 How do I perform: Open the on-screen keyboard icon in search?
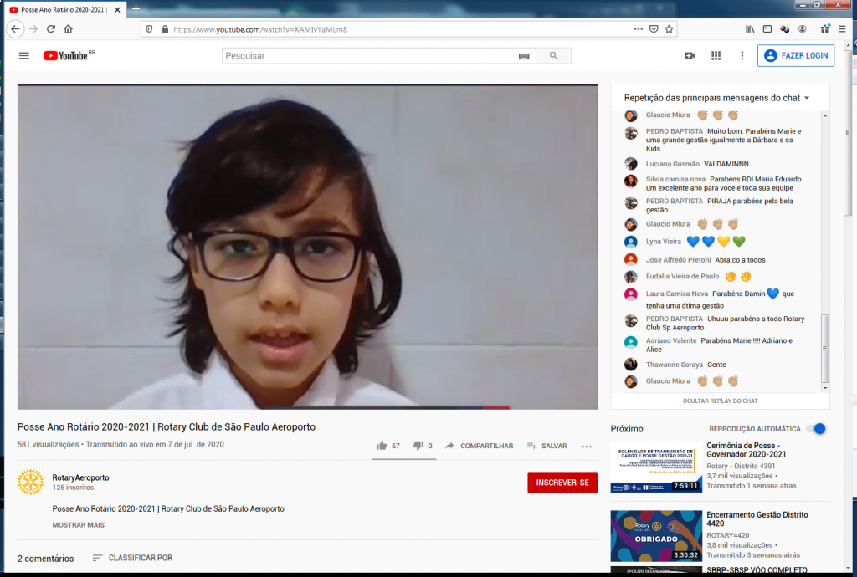click(524, 56)
